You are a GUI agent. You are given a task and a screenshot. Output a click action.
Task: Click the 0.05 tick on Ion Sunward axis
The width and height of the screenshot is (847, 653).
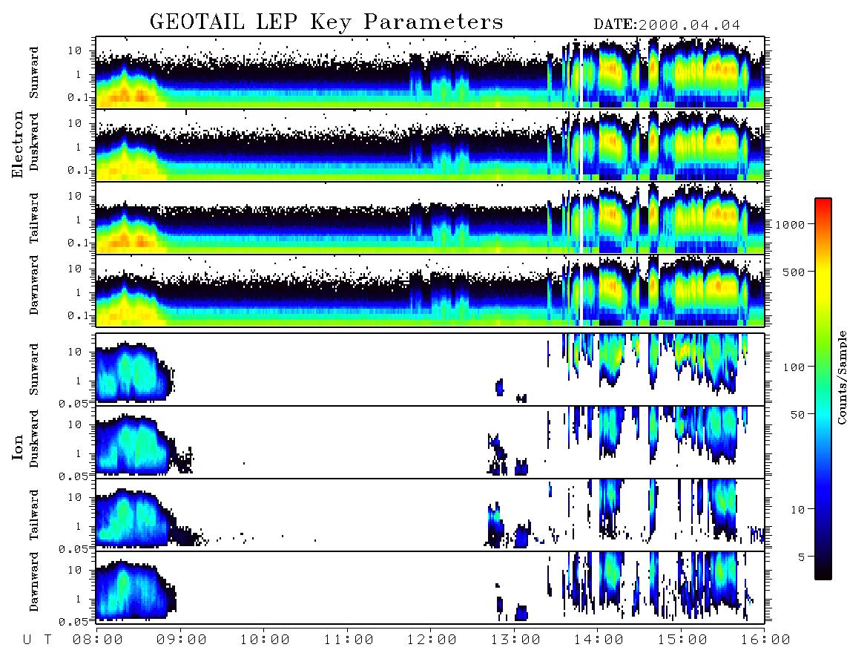(x=73, y=403)
